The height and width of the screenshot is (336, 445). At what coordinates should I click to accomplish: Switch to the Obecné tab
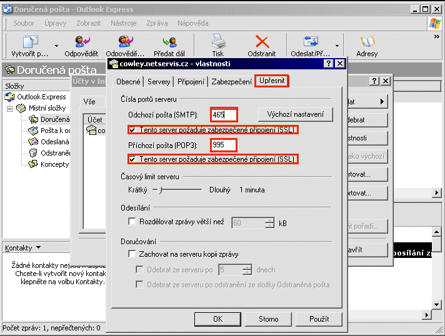pyautogui.click(x=128, y=82)
